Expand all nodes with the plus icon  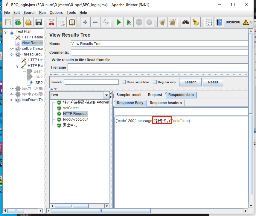(85, 22)
